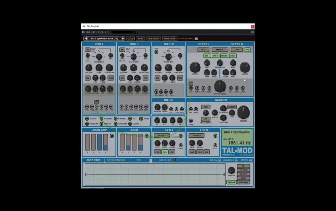The image size is (336, 211).
Task: Click the OSC I volume knob
Action: point(89,68)
